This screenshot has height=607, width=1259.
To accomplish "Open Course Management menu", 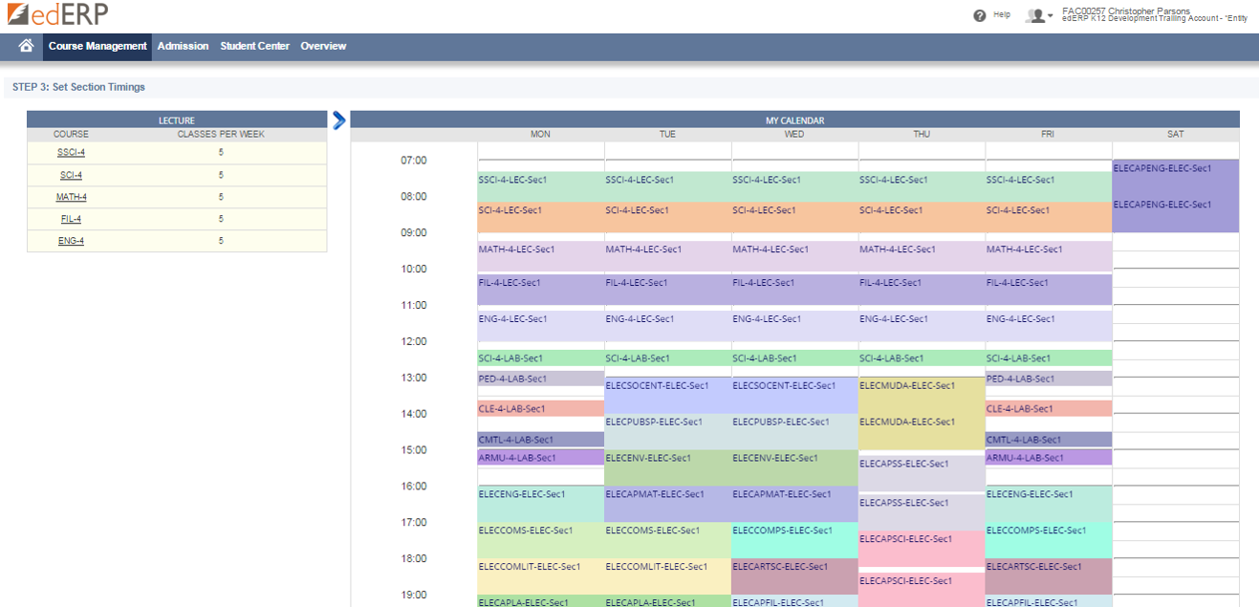I will click(x=98, y=46).
